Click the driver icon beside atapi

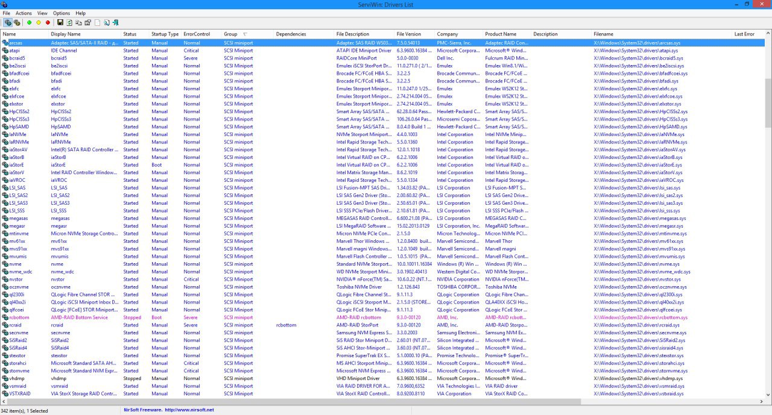tap(5, 51)
